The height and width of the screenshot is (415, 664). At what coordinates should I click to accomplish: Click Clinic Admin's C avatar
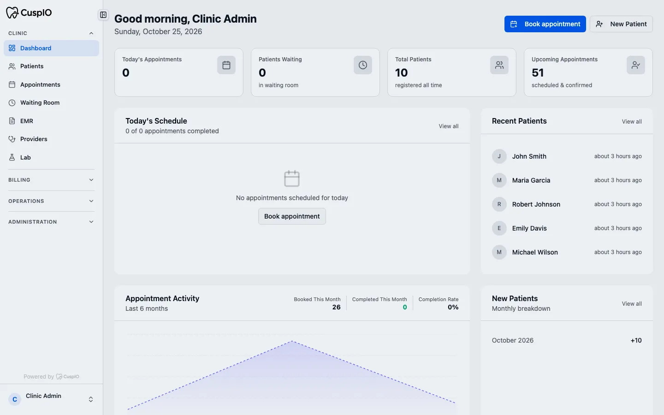point(15,399)
